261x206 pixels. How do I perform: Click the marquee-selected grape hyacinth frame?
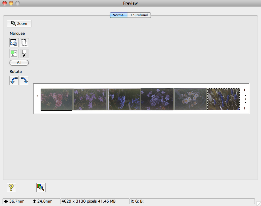point(223,99)
